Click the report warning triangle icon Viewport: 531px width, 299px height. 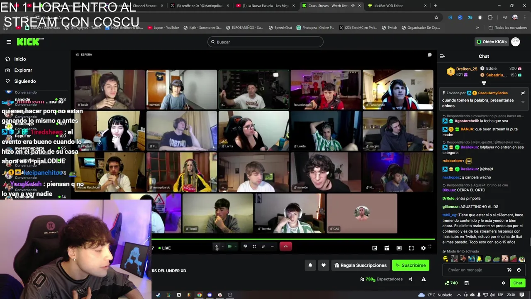(424, 279)
